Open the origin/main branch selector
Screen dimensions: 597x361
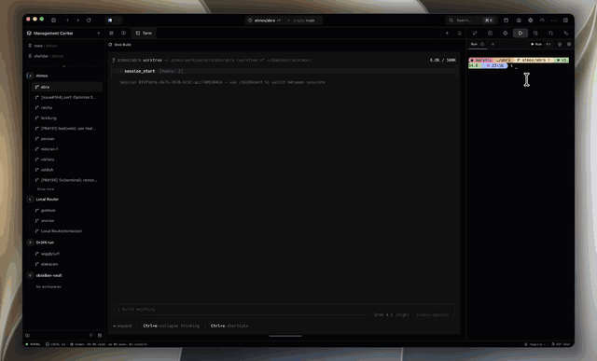pyautogui.click(x=303, y=21)
